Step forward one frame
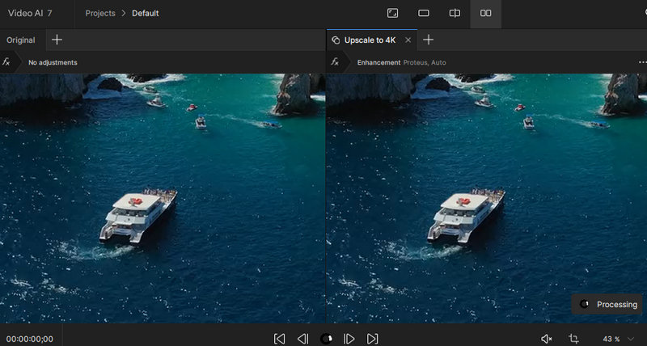The width and height of the screenshot is (647, 346). coord(349,339)
